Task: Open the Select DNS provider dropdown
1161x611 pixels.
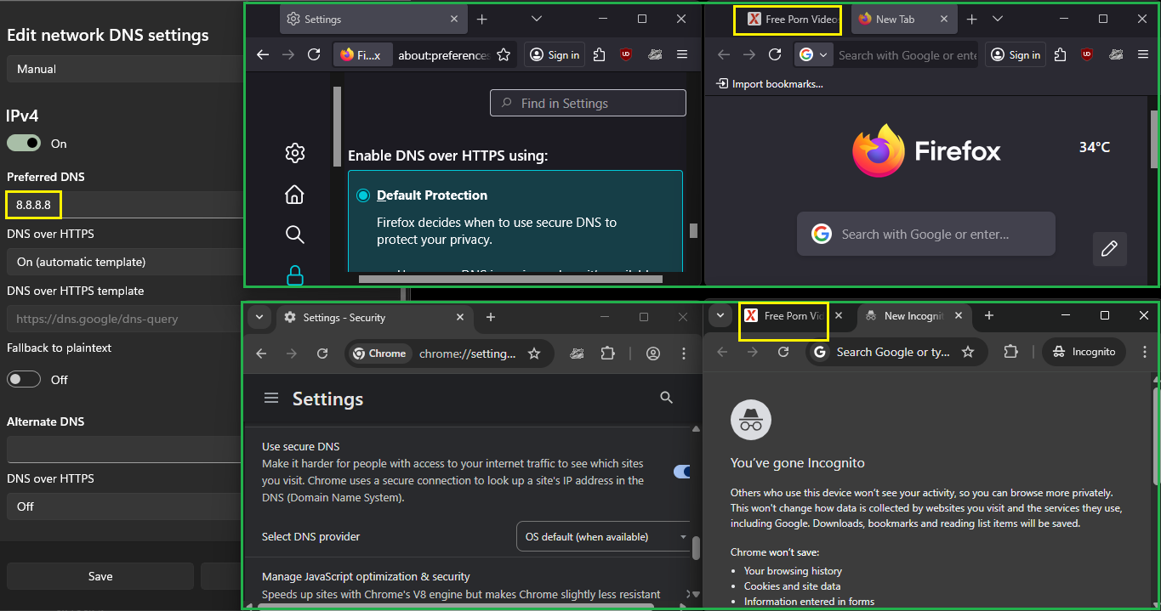Action: (x=605, y=537)
